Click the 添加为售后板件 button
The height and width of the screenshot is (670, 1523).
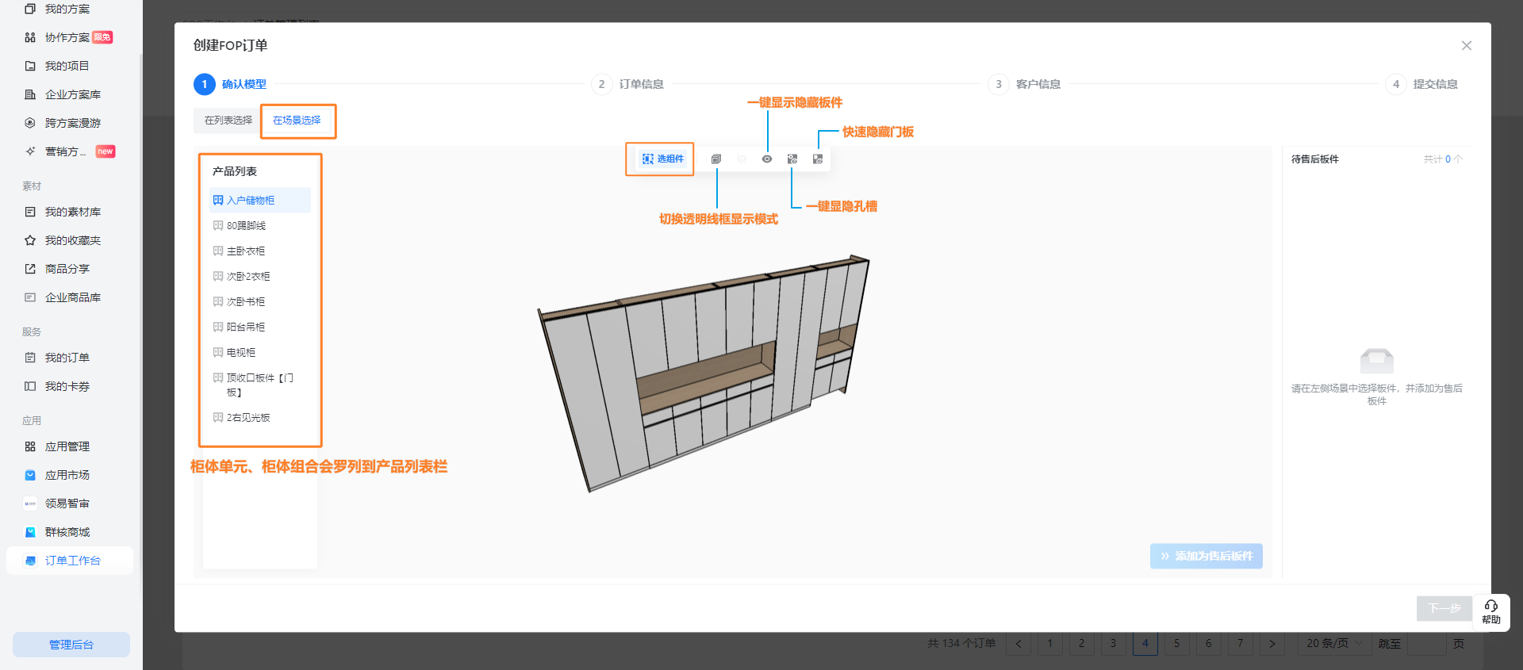(x=1206, y=556)
